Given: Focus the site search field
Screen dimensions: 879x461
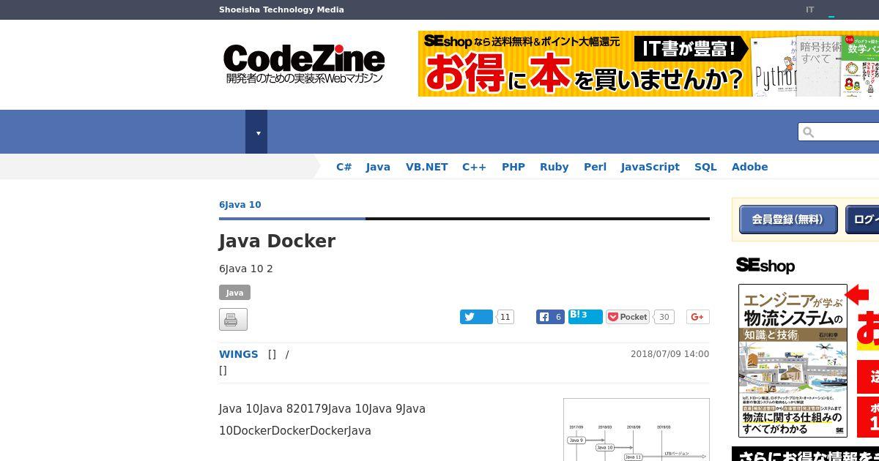Looking at the screenshot, I should tap(842, 132).
